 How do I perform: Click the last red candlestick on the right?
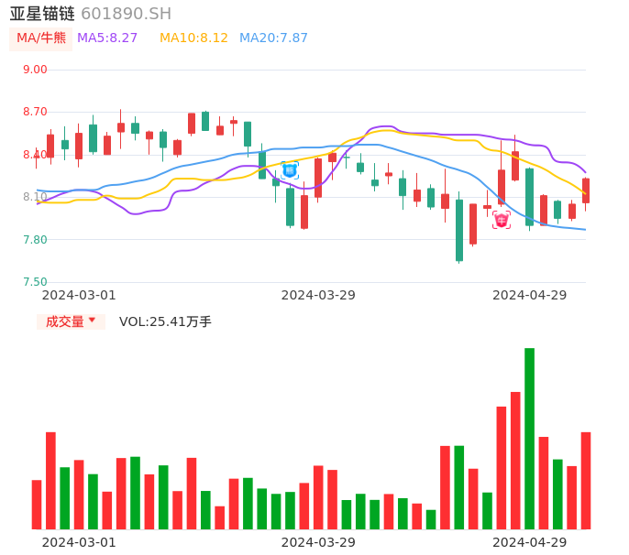click(585, 190)
